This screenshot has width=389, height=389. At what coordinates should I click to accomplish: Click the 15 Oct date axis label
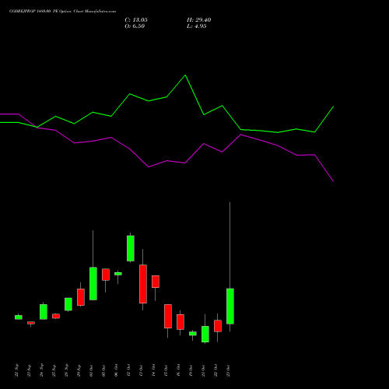pos(166,370)
